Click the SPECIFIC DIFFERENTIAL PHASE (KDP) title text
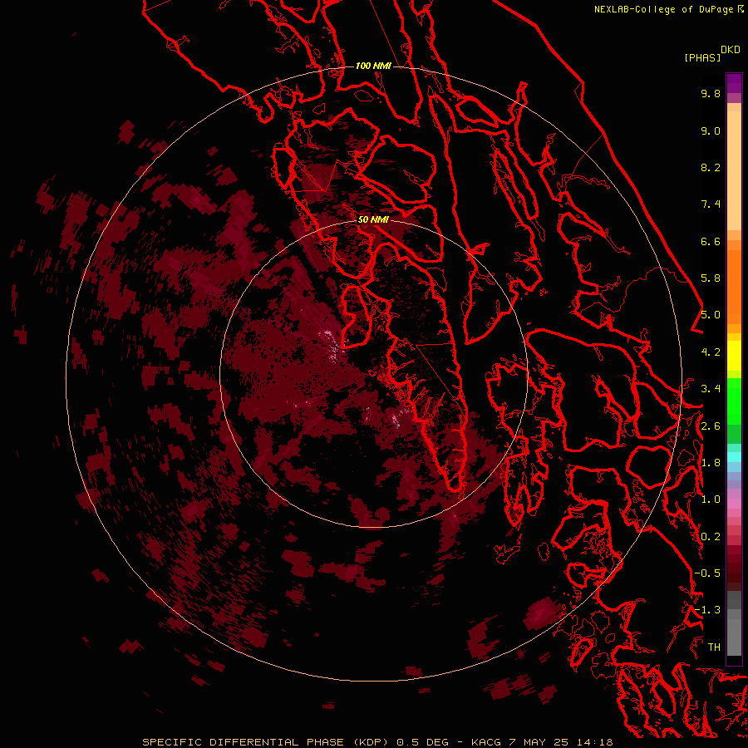This screenshot has height=748, width=748. tap(267, 742)
